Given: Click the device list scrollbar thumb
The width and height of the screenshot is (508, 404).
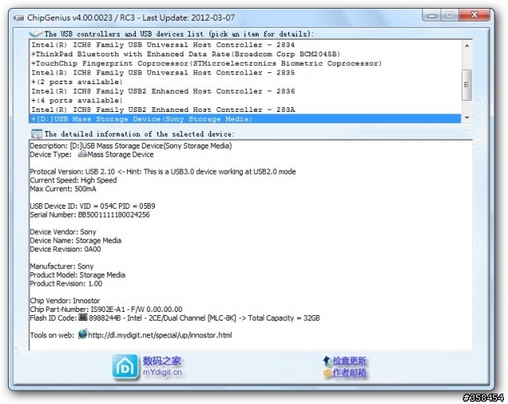Looking at the screenshot, I should point(467,85).
